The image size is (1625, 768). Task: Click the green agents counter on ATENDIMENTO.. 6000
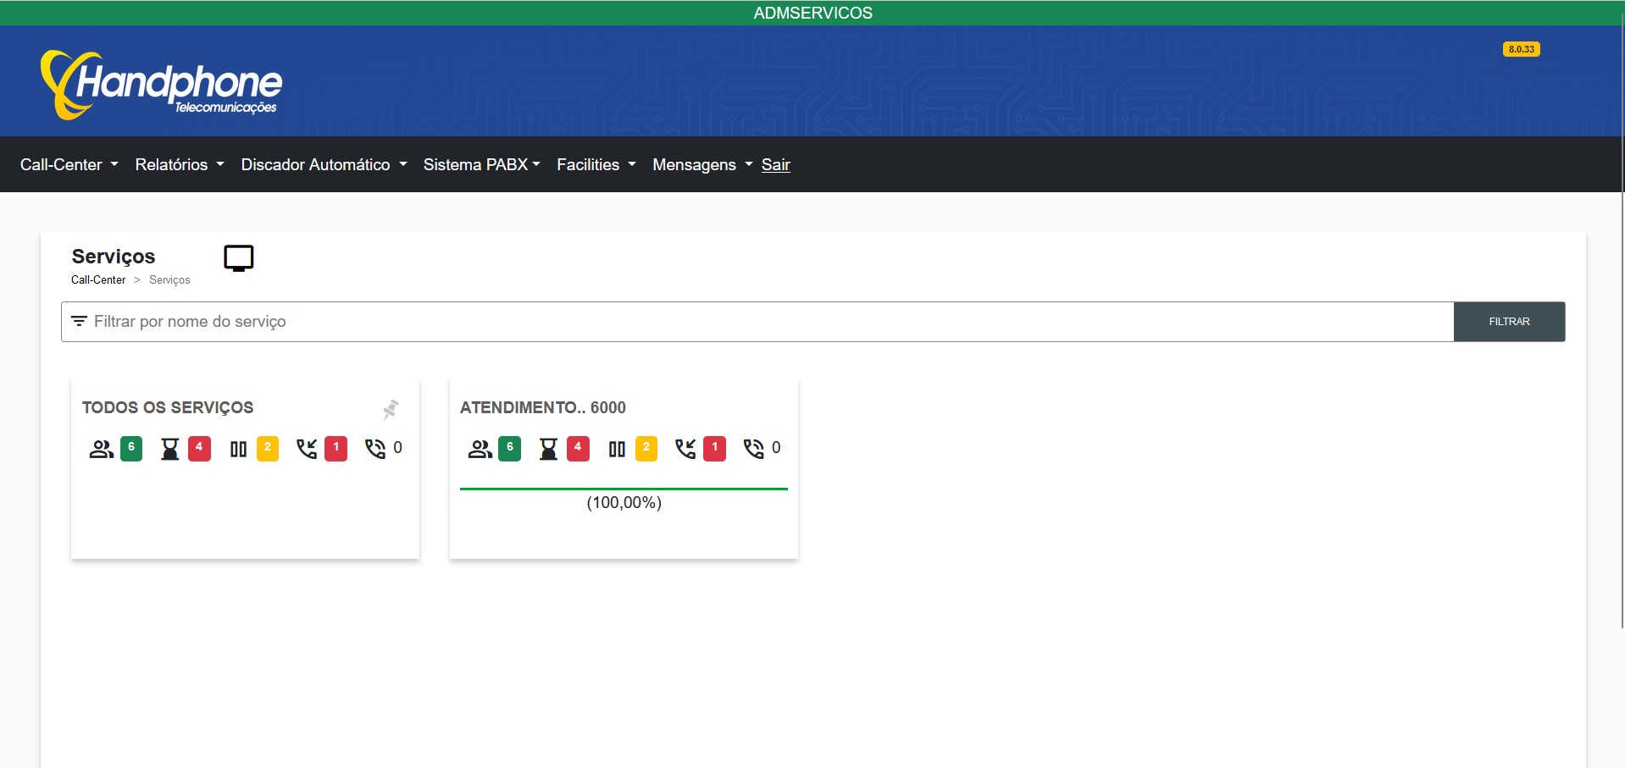pyautogui.click(x=509, y=449)
